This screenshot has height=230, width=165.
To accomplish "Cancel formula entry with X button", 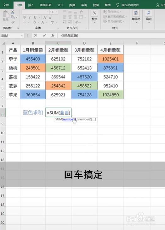I will (x=36, y=35).
